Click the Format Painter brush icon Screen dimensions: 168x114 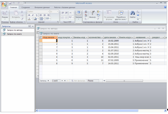pyautogui.click(x=22, y=19)
